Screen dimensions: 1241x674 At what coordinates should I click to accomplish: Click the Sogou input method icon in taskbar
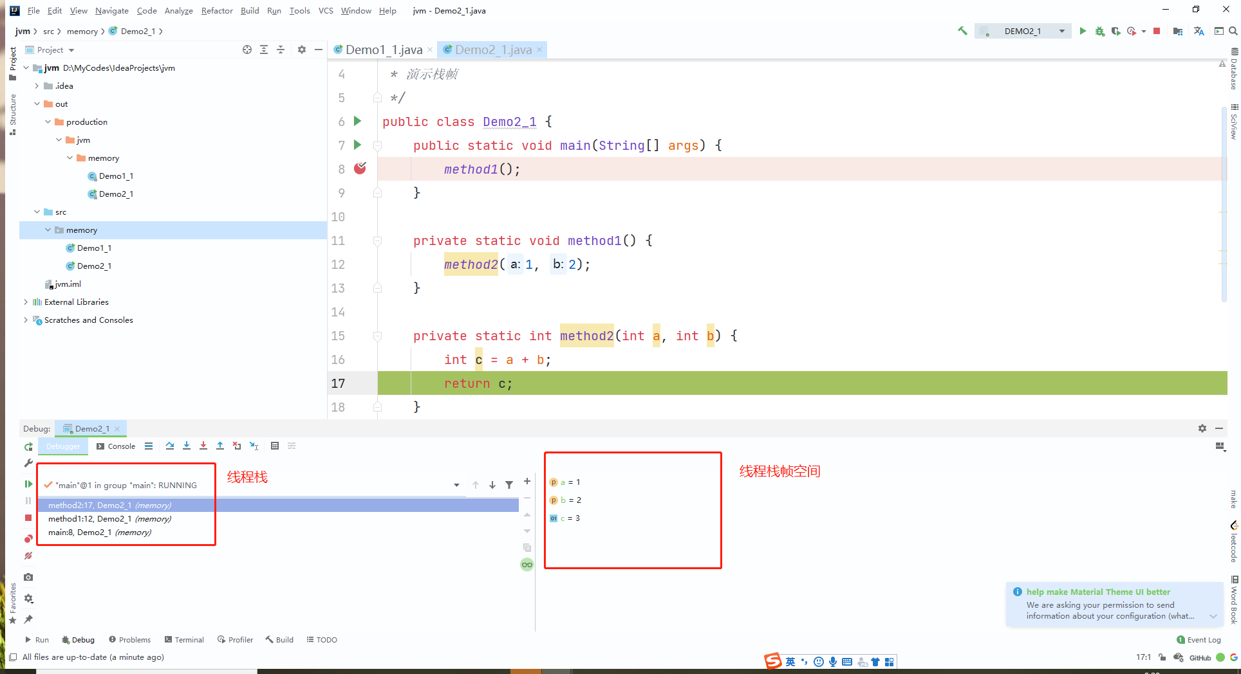click(x=773, y=660)
